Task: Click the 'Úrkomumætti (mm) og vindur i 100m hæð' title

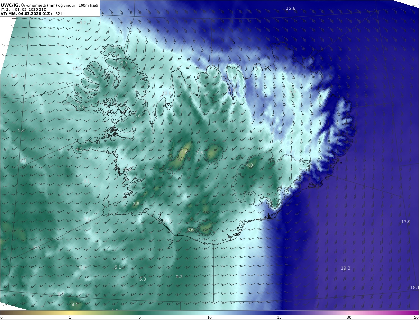Action: tap(59, 5)
